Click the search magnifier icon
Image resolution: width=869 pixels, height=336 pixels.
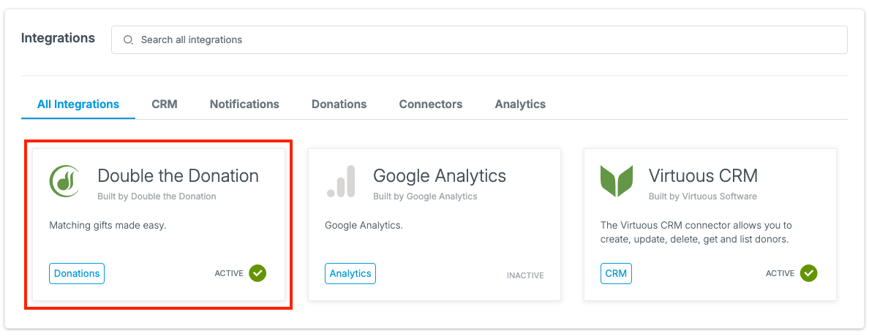pyautogui.click(x=129, y=40)
